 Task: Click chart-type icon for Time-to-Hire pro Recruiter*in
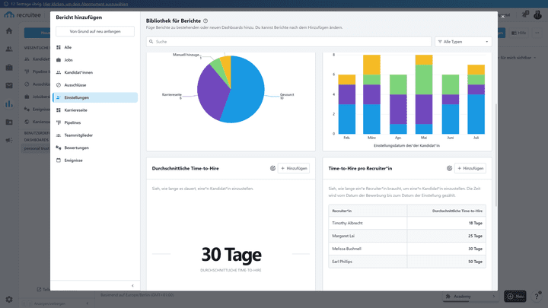click(449, 168)
